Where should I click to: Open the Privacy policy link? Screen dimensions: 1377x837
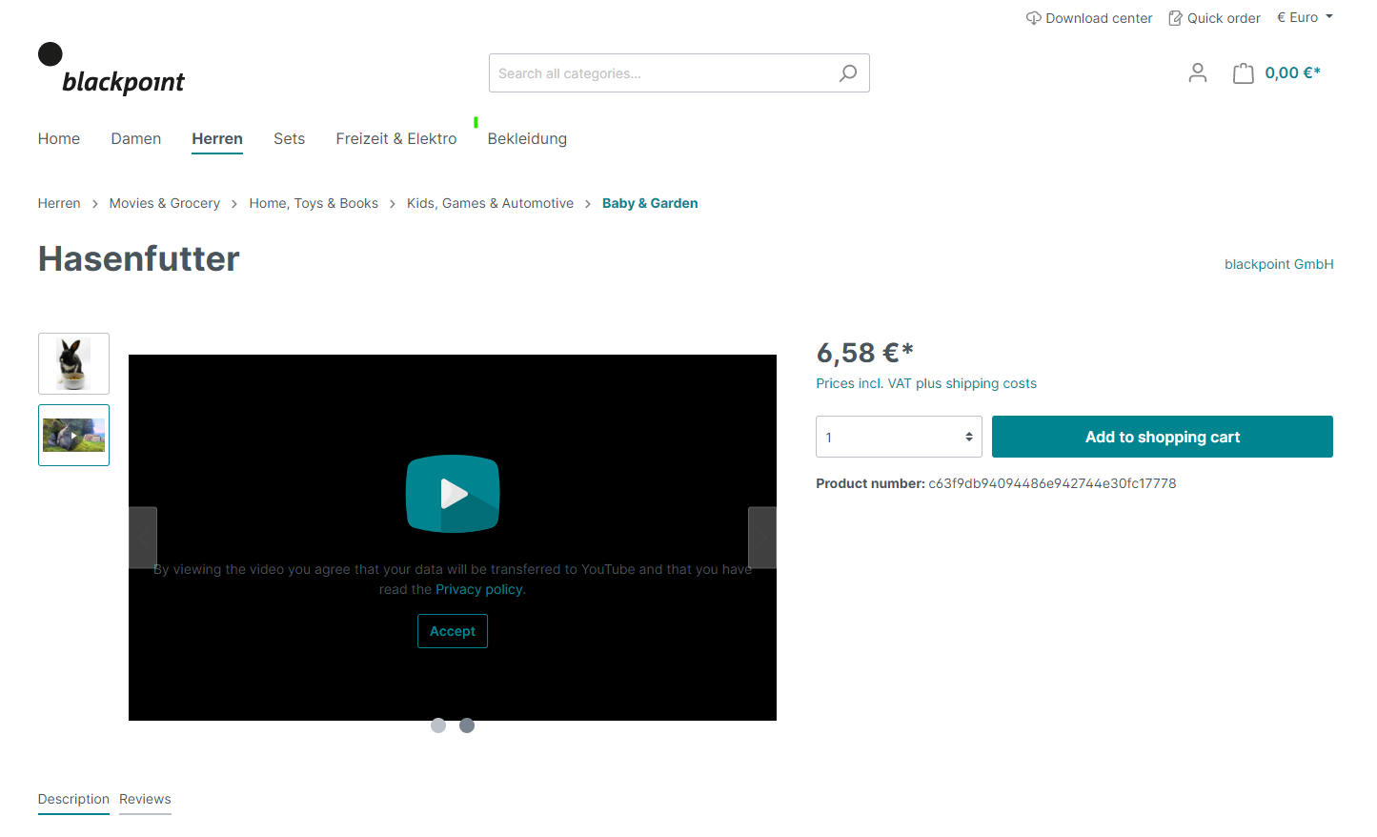coord(478,589)
